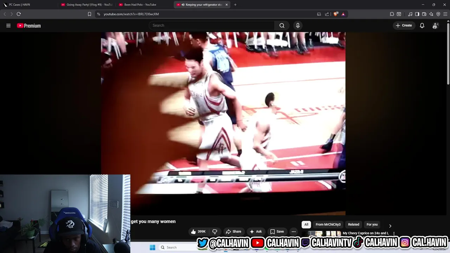This screenshot has width=450, height=253.
Task: Open tab search icon in toolbar
Action: click(x=399, y=14)
